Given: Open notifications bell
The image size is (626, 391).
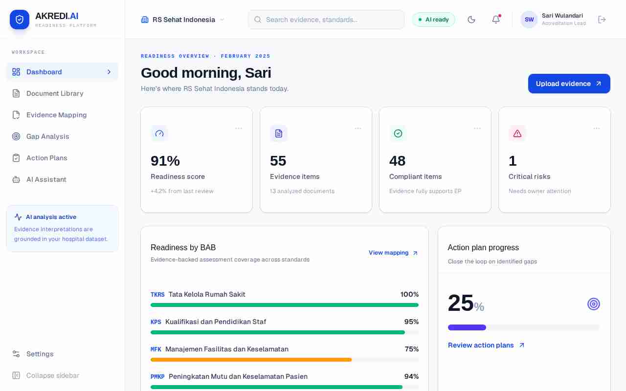Looking at the screenshot, I should click(496, 20).
